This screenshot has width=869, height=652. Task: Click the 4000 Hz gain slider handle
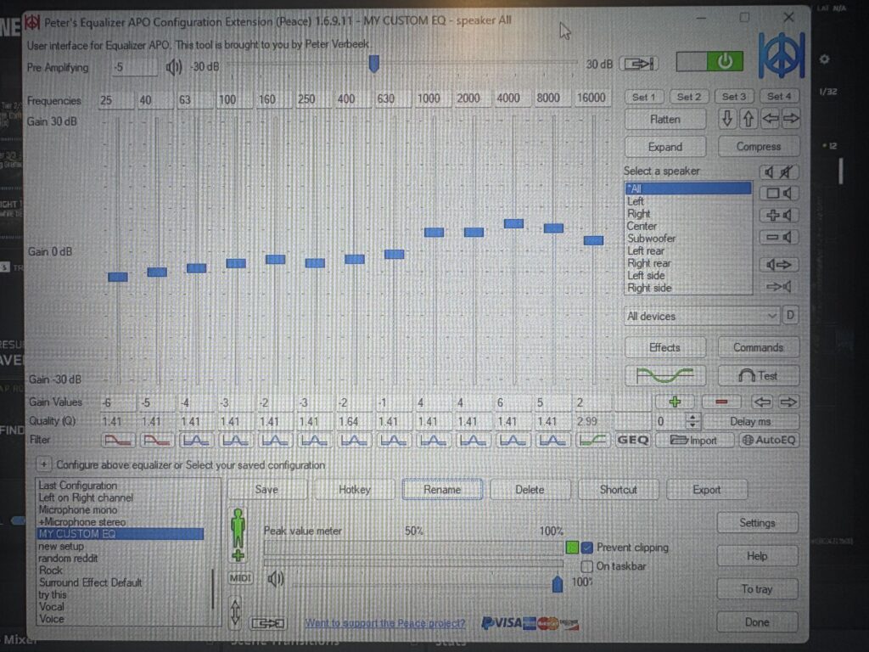pos(513,223)
